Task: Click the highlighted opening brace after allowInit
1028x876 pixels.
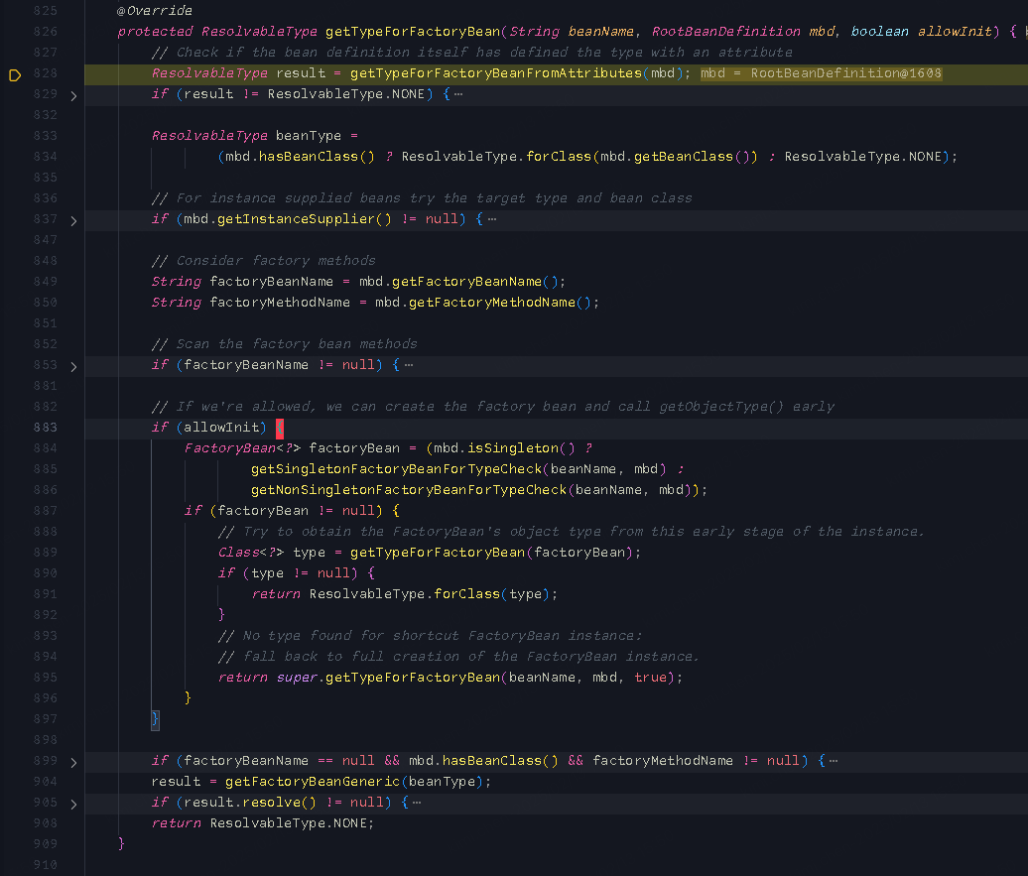Action: tap(280, 429)
